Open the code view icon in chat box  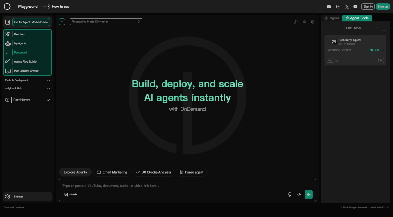click(299, 195)
